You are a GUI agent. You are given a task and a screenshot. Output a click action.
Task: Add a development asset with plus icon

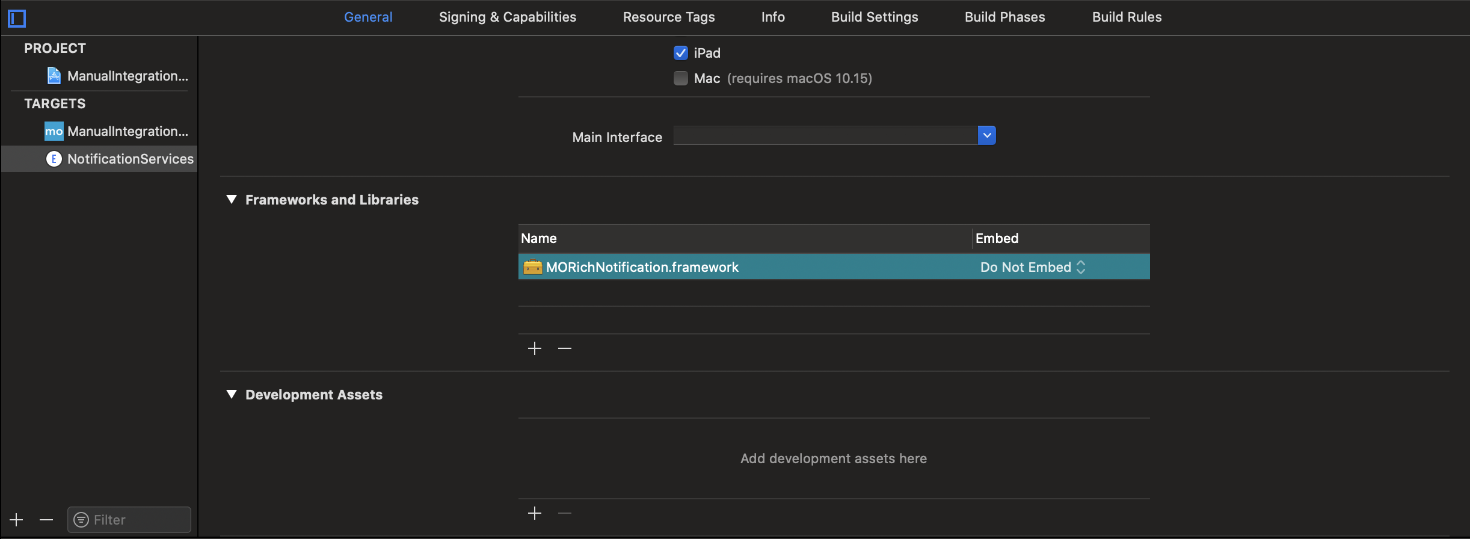(534, 513)
